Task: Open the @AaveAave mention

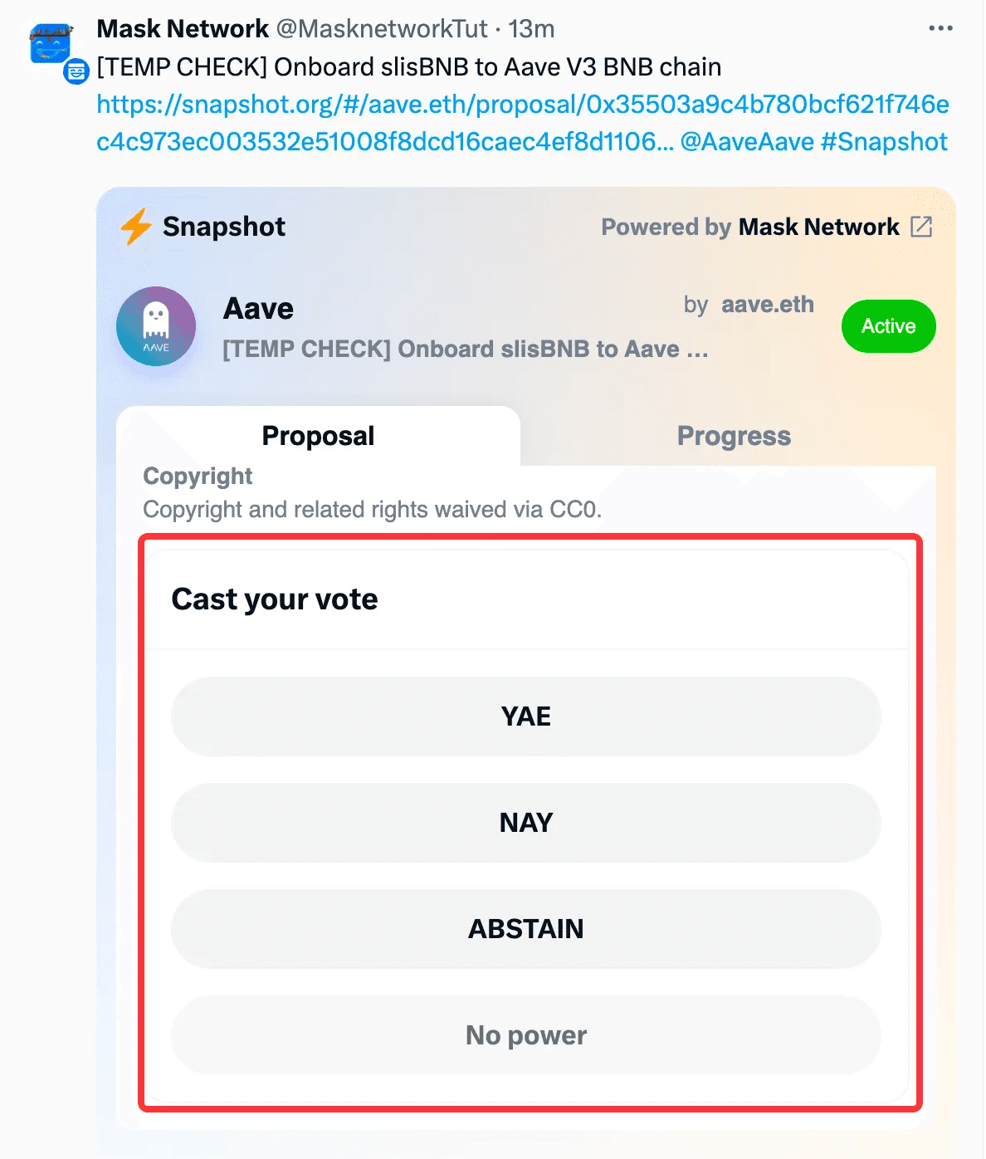Action: point(747,142)
